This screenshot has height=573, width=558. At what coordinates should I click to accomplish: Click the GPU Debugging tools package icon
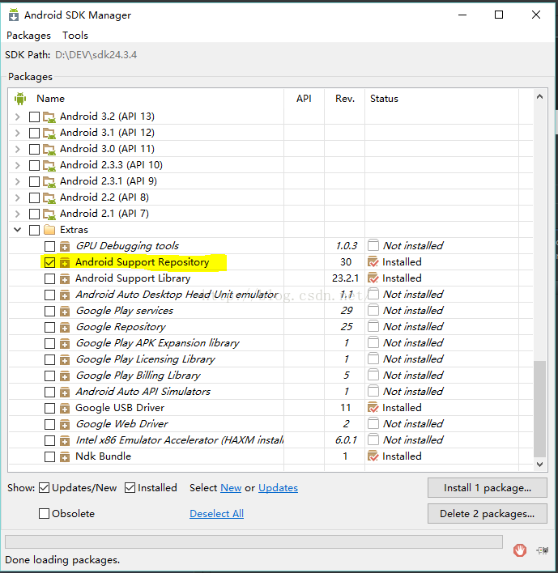coord(65,246)
